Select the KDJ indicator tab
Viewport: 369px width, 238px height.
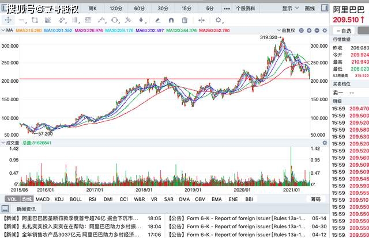pyautogui.click(x=59, y=199)
